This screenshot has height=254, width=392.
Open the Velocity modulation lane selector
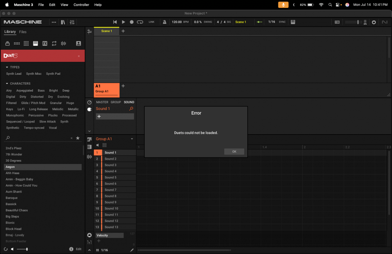click(109, 236)
